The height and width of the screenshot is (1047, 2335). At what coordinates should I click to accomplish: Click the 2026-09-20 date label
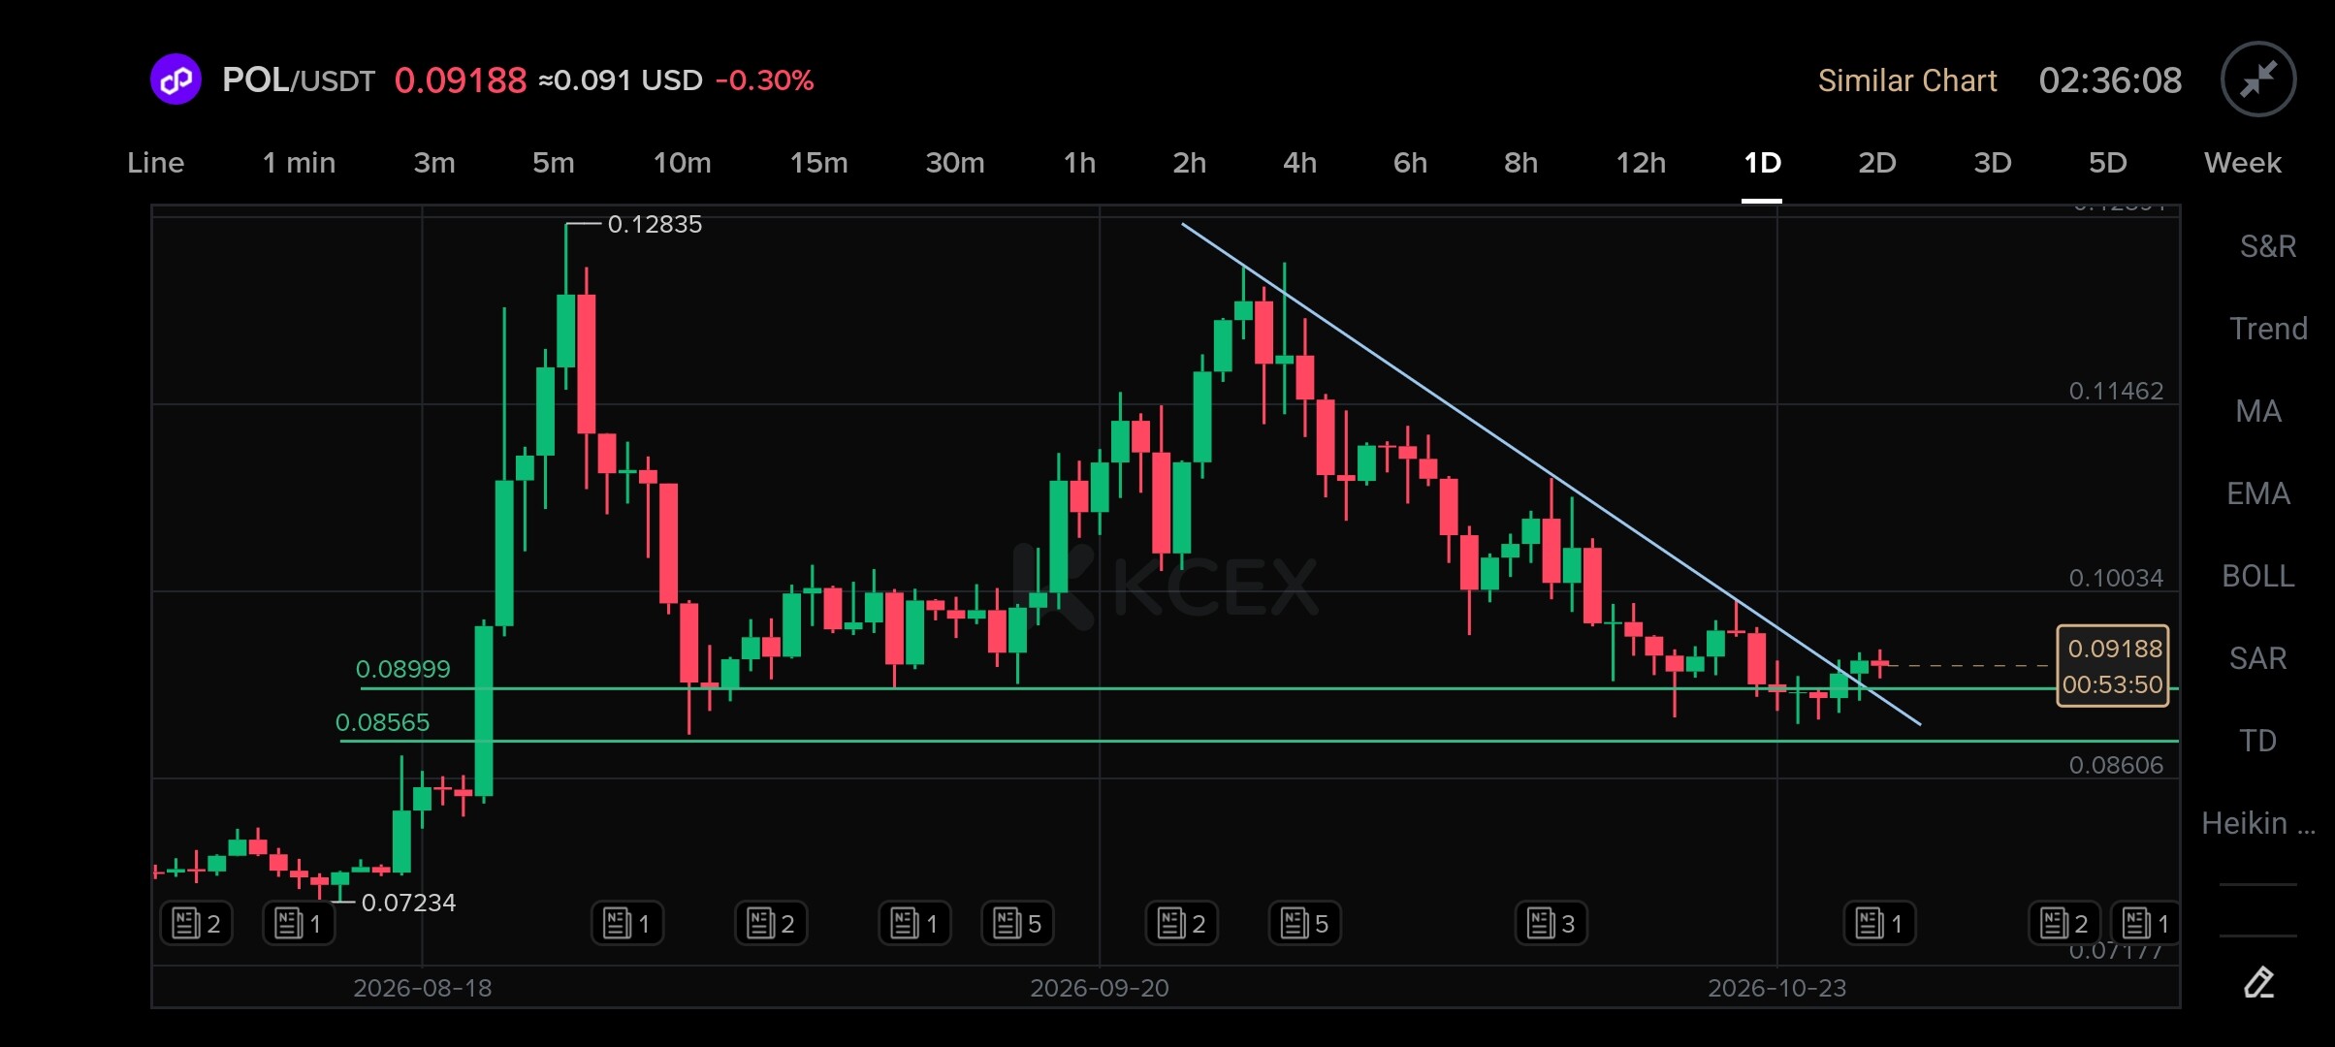click(1100, 988)
